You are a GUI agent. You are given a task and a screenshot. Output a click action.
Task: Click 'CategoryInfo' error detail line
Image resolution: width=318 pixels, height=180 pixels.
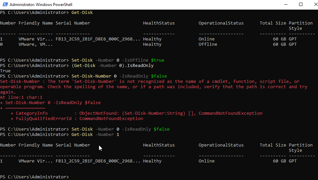136,113
